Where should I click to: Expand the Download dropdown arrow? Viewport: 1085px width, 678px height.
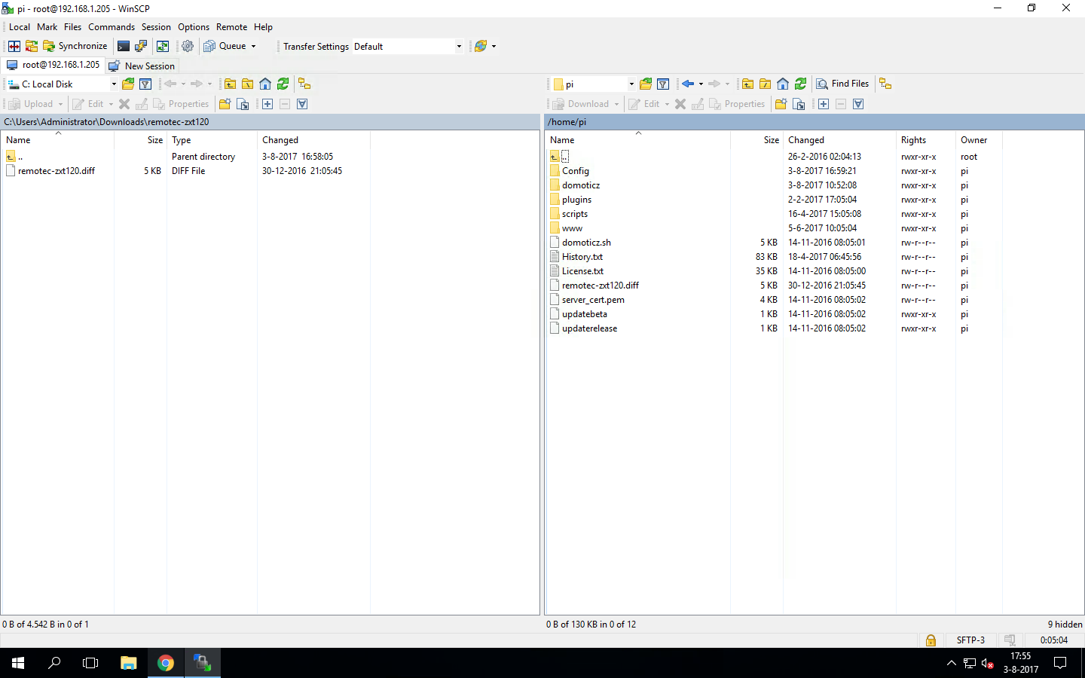[x=616, y=104]
